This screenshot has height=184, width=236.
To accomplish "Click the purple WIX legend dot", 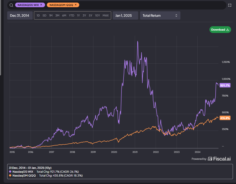I will click(x=10, y=171).
